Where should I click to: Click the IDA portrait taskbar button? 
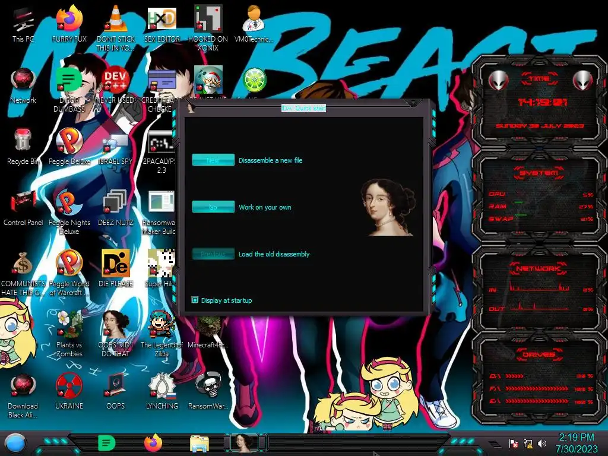[x=245, y=443]
